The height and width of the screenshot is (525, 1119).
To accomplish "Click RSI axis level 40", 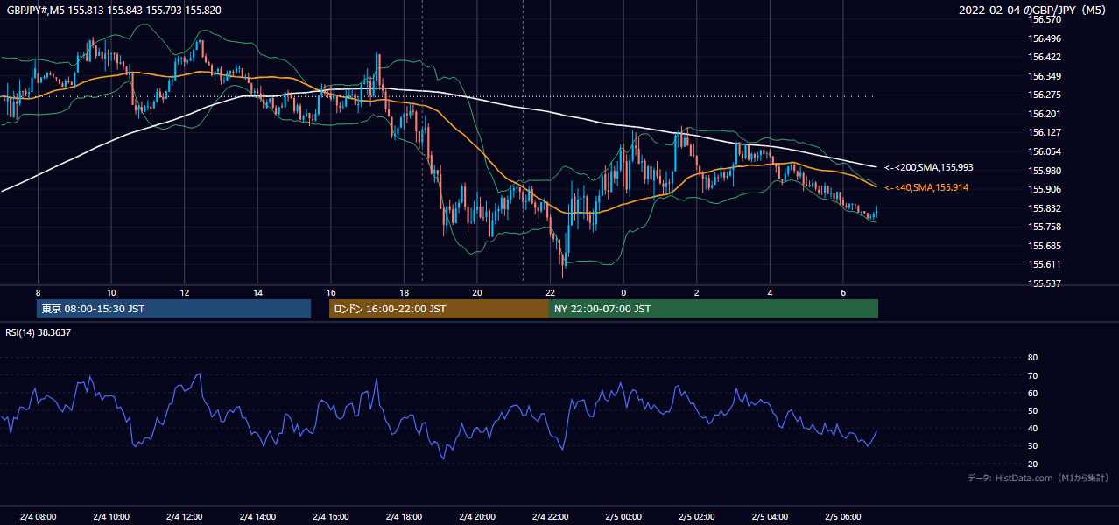I will (1032, 428).
